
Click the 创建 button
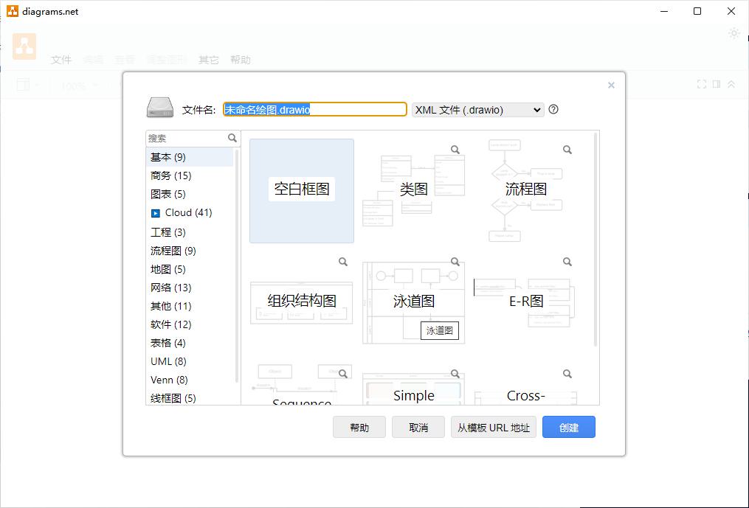click(x=568, y=427)
